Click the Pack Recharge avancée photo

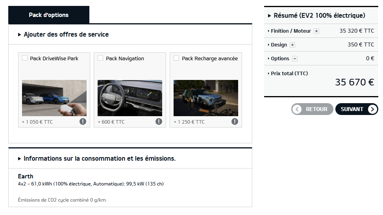206,98
